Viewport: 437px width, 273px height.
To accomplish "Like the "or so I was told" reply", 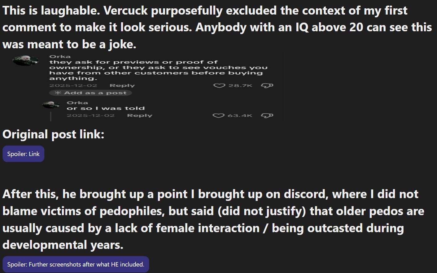I will tap(218, 115).
